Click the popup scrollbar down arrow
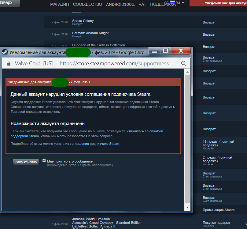Image resolution: width=247 pixels, height=229 pixels. tap(187, 207)
